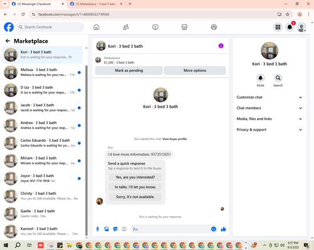
Task: Open Miriam - 3 bad 3 bath conversation
Action: tap(42, 161)
